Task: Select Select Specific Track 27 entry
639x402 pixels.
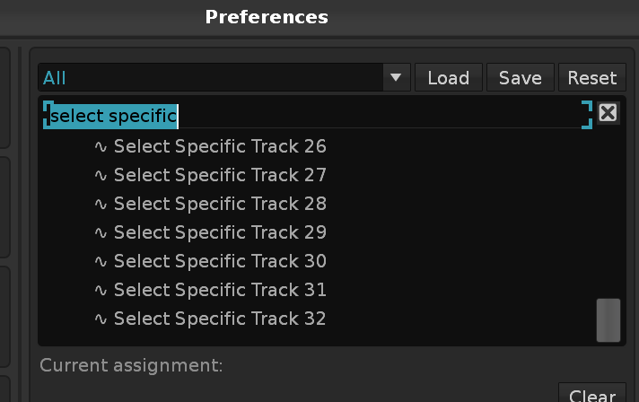Action: click(220, 175)
